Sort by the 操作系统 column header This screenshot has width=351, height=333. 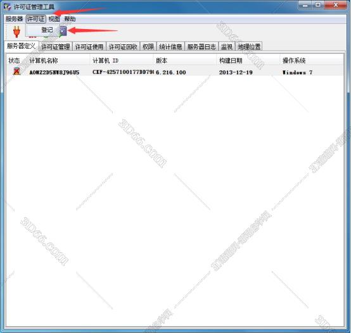coord(312,60)
